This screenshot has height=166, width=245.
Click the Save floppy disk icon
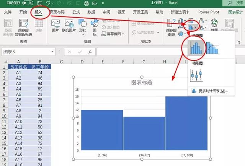40,3
